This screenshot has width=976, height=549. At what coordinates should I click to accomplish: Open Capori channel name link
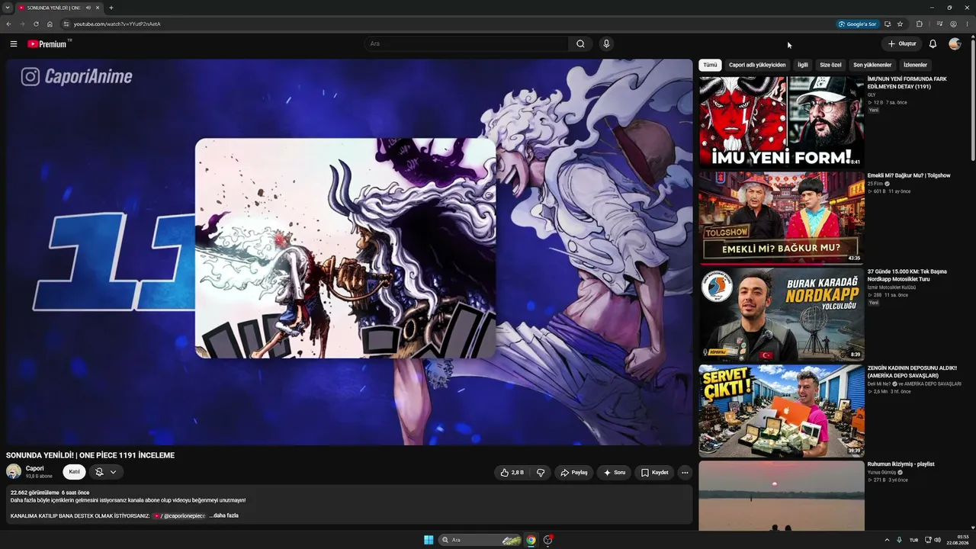35,468
